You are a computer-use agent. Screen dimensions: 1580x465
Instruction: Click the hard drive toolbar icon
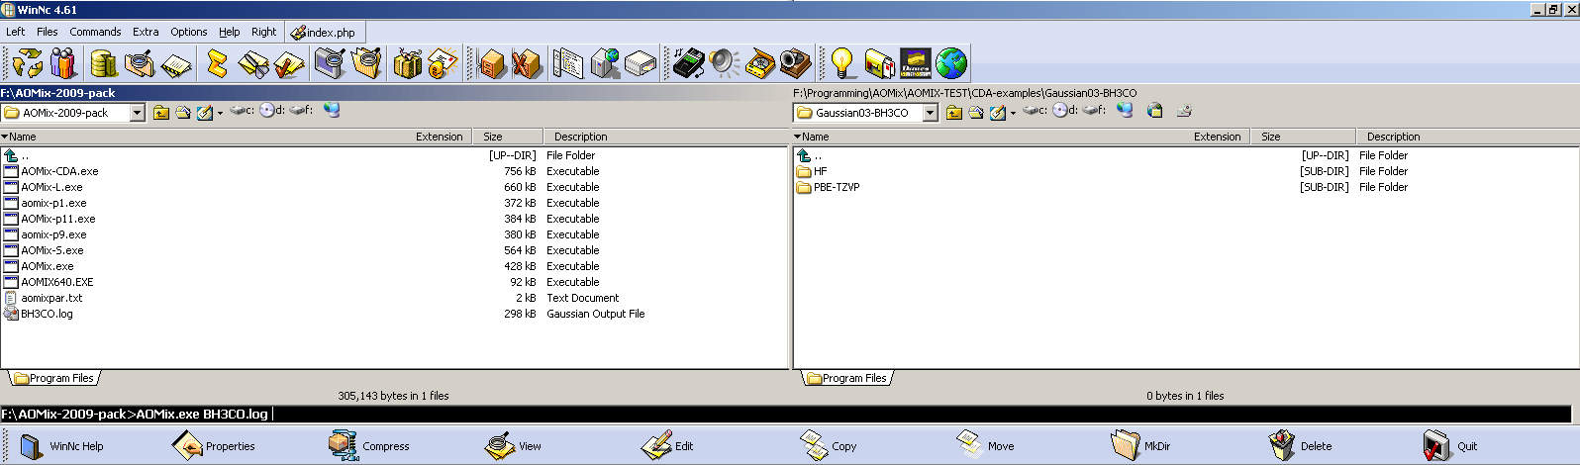(642, 63)
